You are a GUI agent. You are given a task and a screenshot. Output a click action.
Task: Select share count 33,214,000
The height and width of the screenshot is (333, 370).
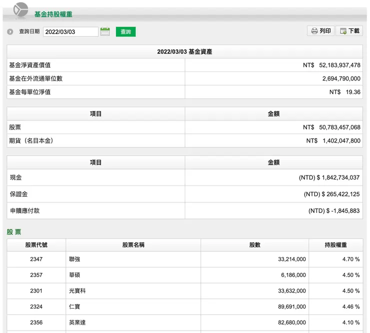(292, 259)
